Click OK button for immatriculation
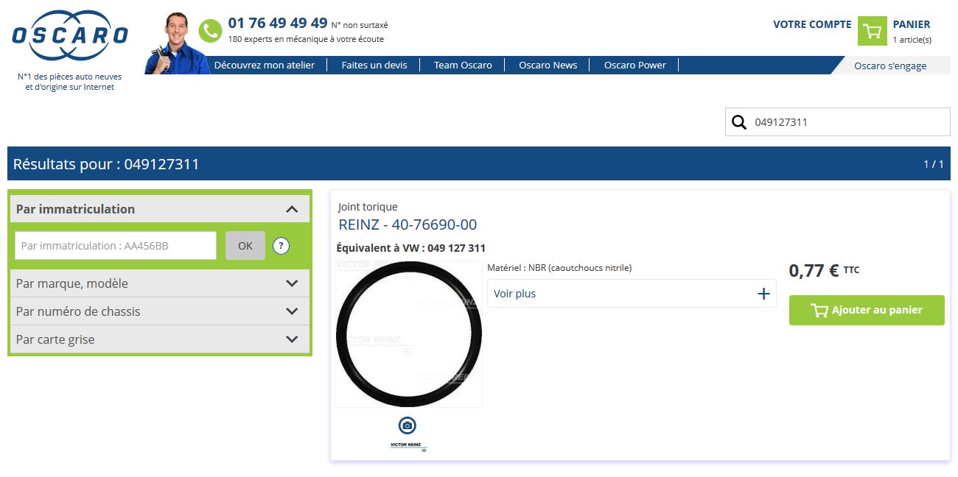Viewport: 958px width, 477px height. pyautogui.click(x=245, y=246)
